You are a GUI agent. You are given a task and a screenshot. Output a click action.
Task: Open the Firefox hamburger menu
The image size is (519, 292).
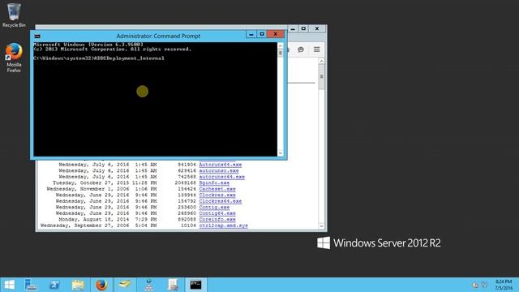click(317, 49)
